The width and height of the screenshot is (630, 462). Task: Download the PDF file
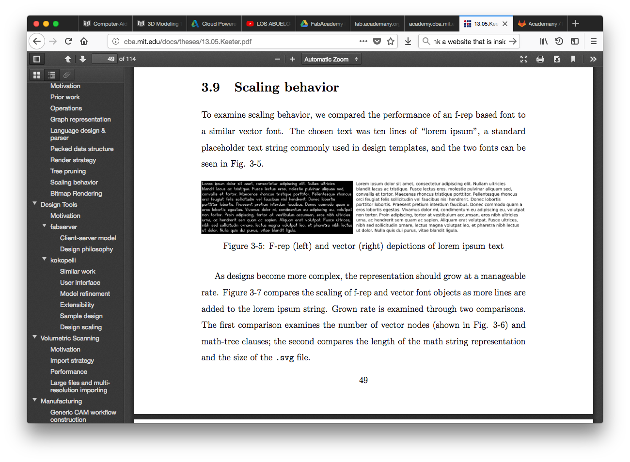557,59
